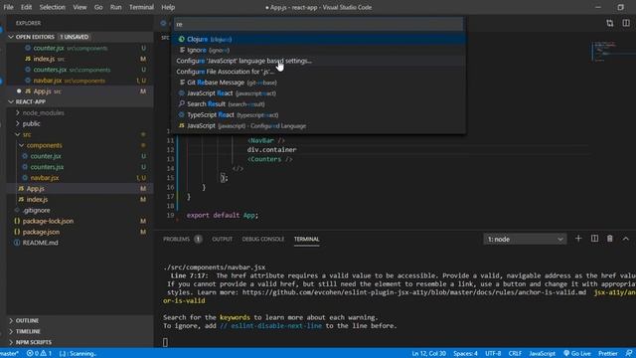The height and width of the screenshot is (358, 636).
Task: Open counter.jsx in components folder
Action: pyautogui.click(x=79, y=156)
